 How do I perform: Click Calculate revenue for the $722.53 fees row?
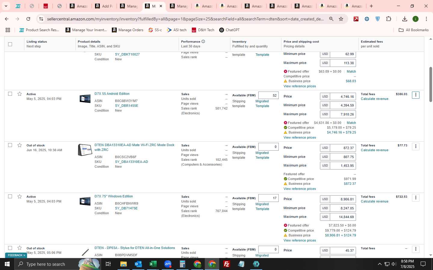pos(374,201)
